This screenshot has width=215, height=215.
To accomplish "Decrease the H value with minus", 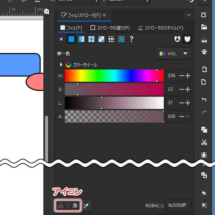I will click(182, 76).
